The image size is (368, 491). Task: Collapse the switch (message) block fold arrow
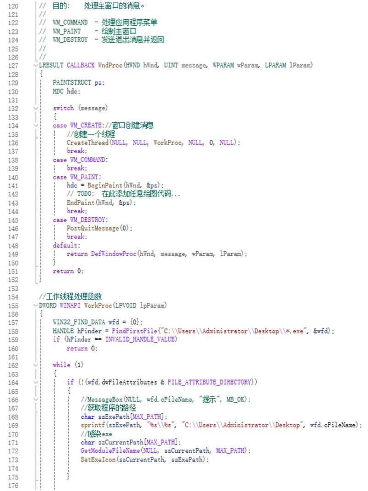[x=36, y=108]
